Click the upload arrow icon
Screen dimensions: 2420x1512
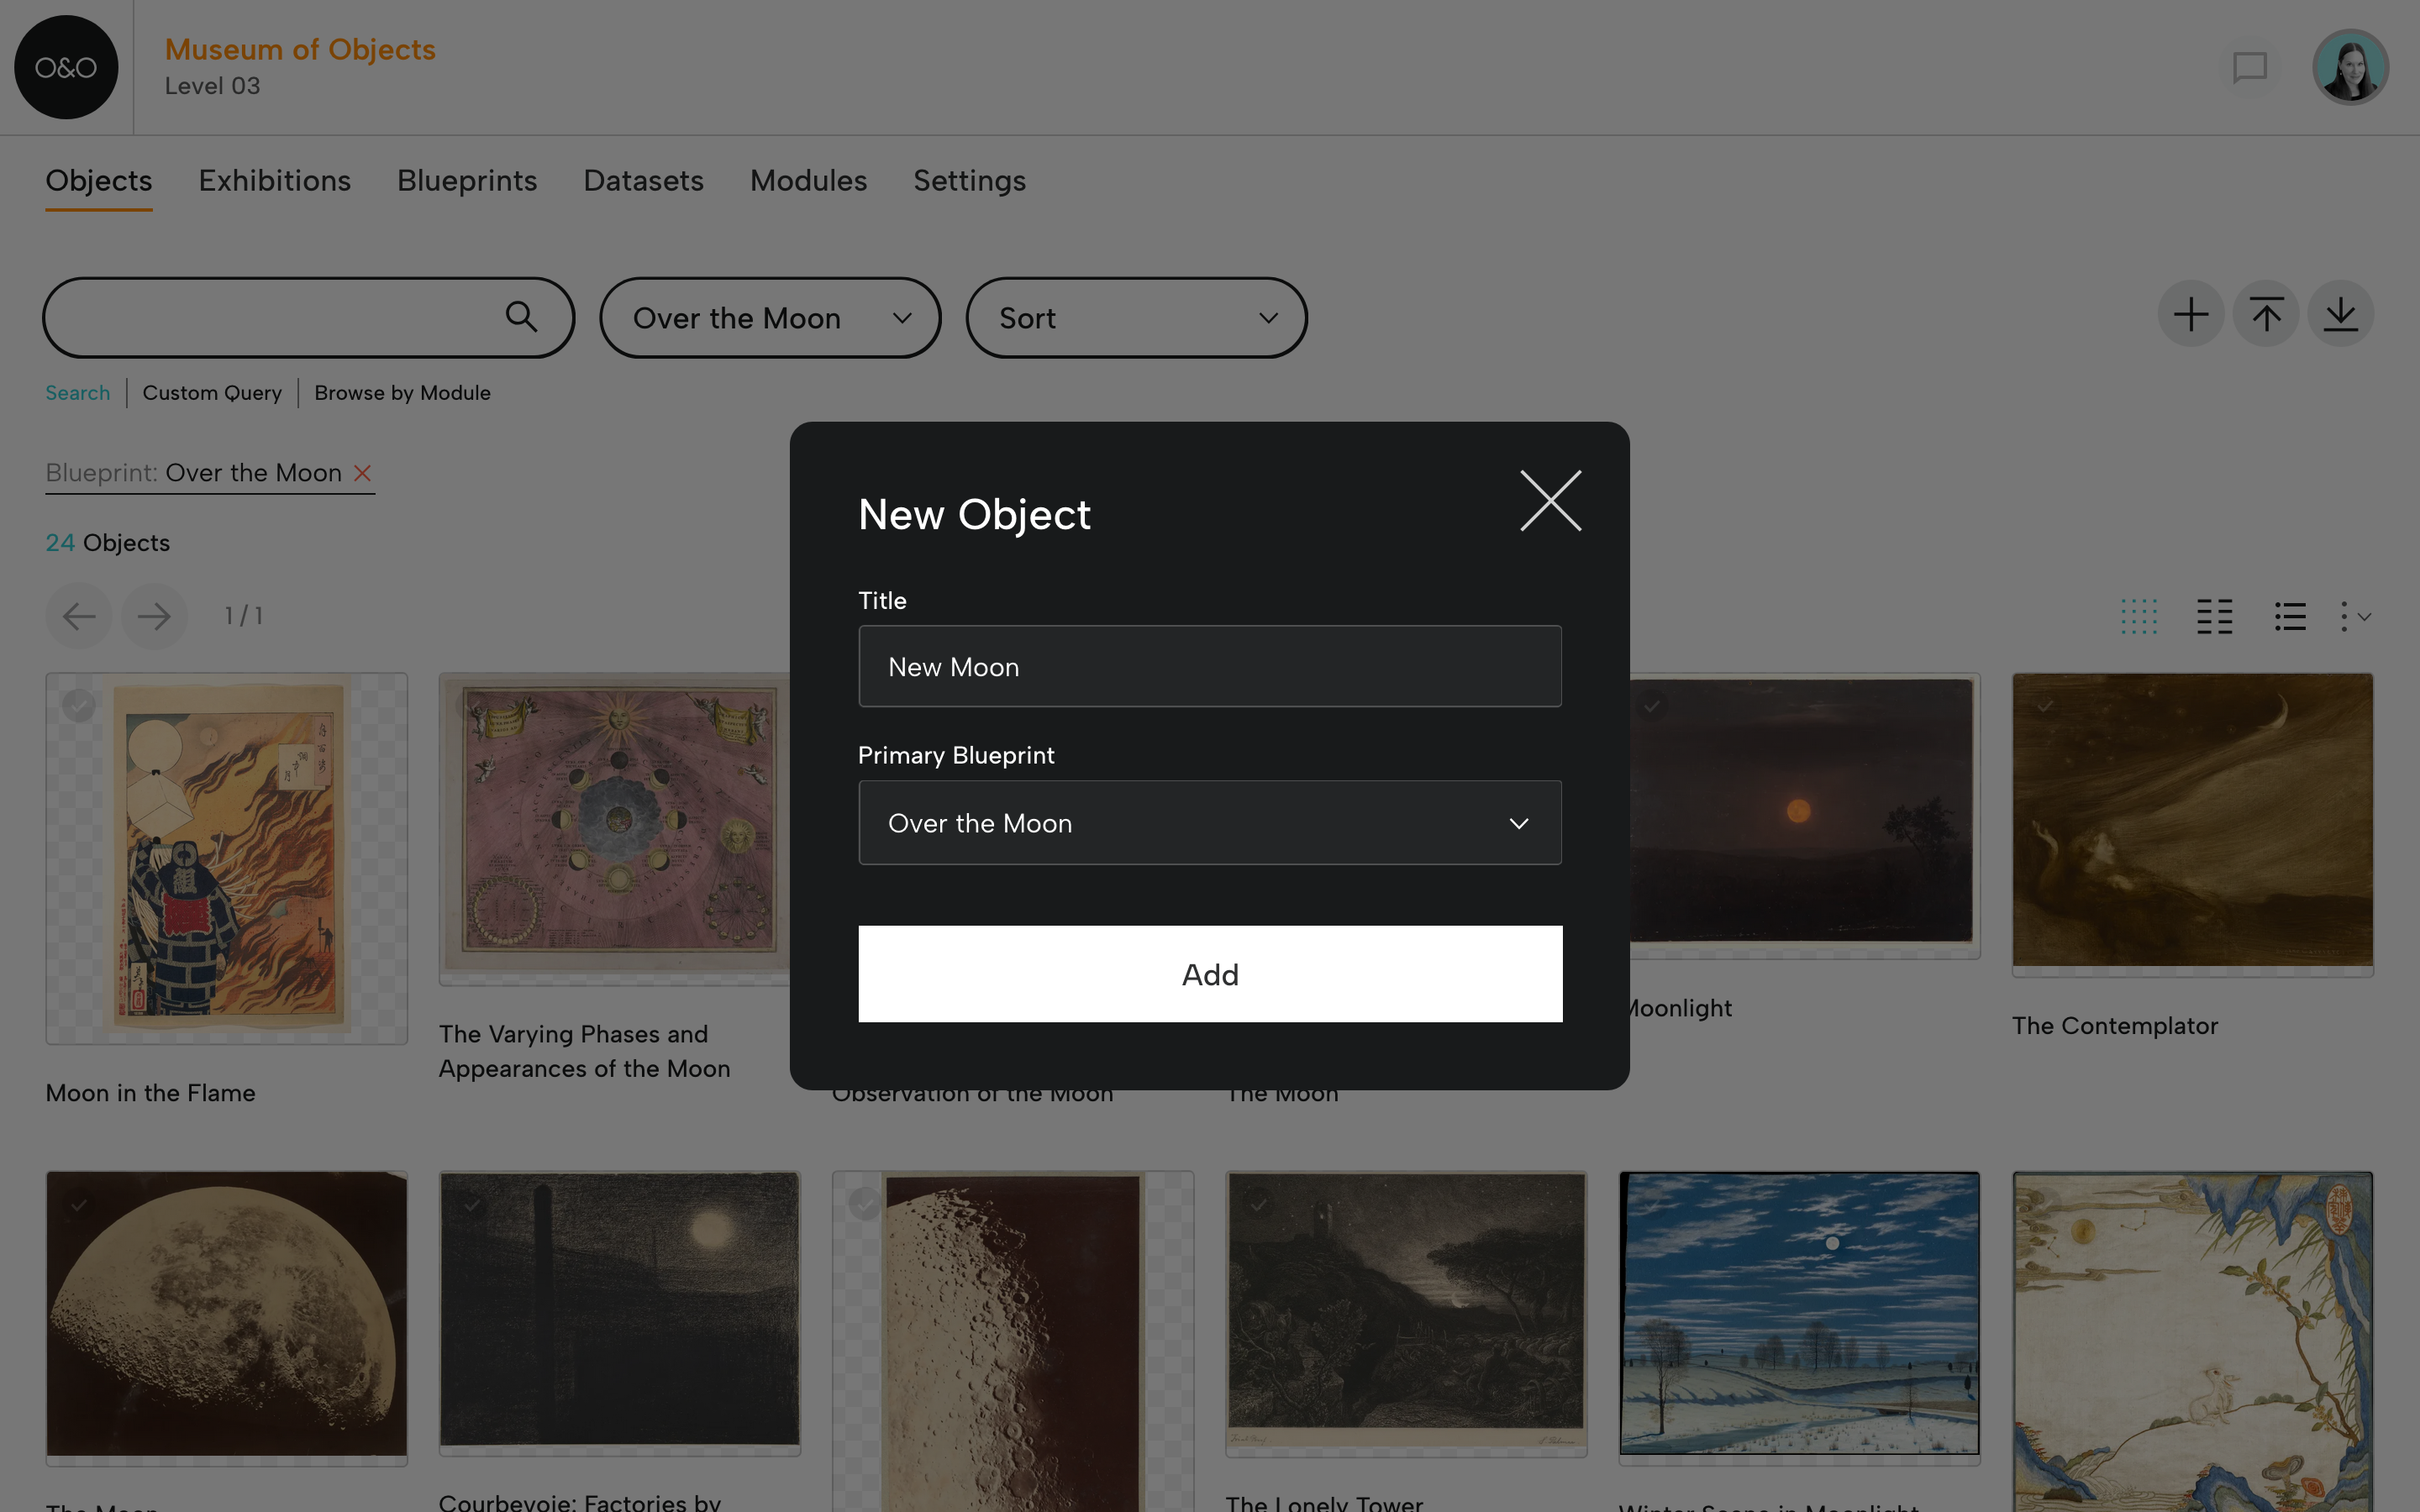[2266, 314]
